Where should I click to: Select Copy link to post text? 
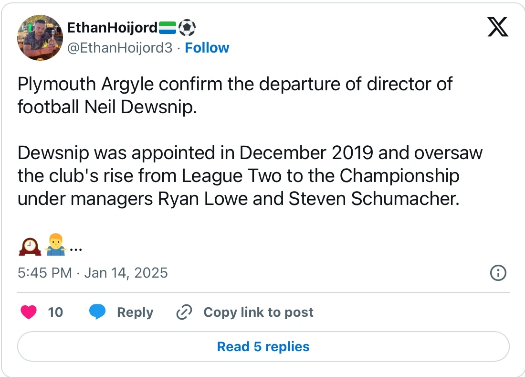coord(258,312)
